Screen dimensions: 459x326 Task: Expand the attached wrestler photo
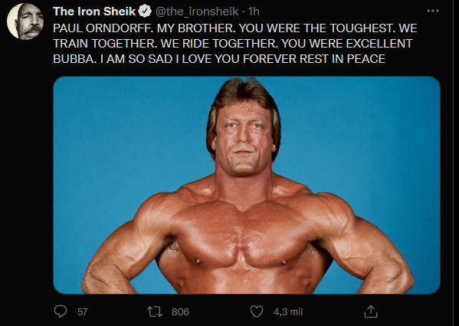[247, 185]
